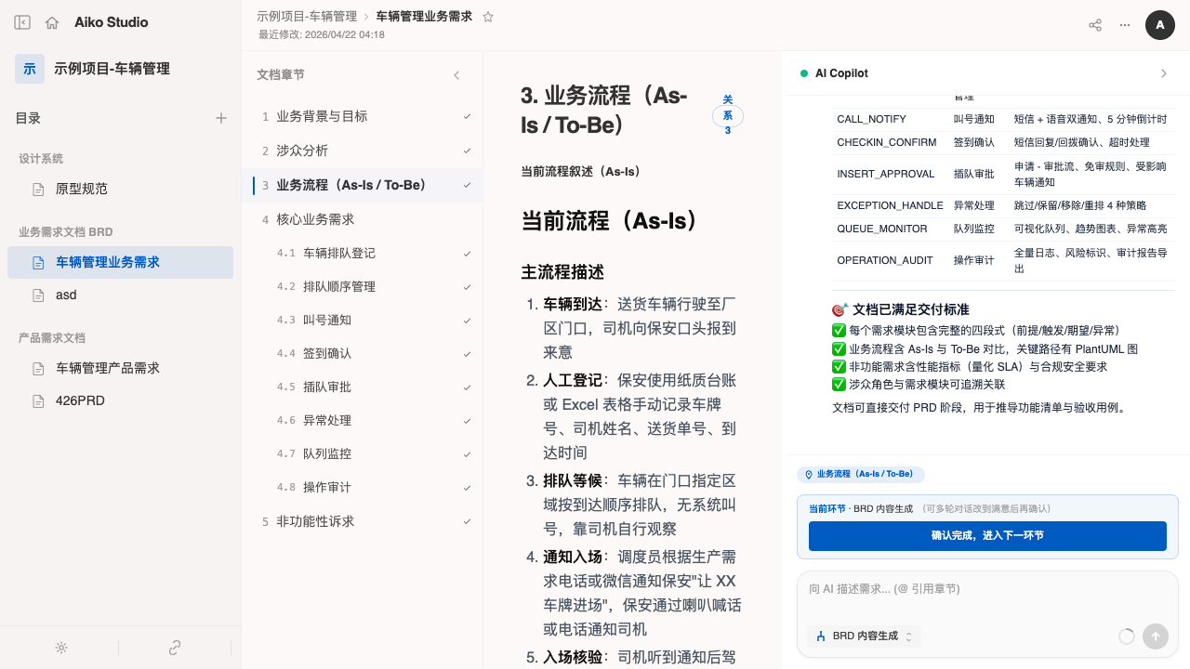Toggle checkmark for 车辆排队登记 section
The height and width of the screenshot is (669, 1190).
[468, 254]
